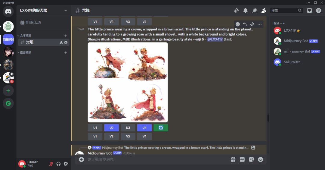Open the inbox

coord(309,11)
